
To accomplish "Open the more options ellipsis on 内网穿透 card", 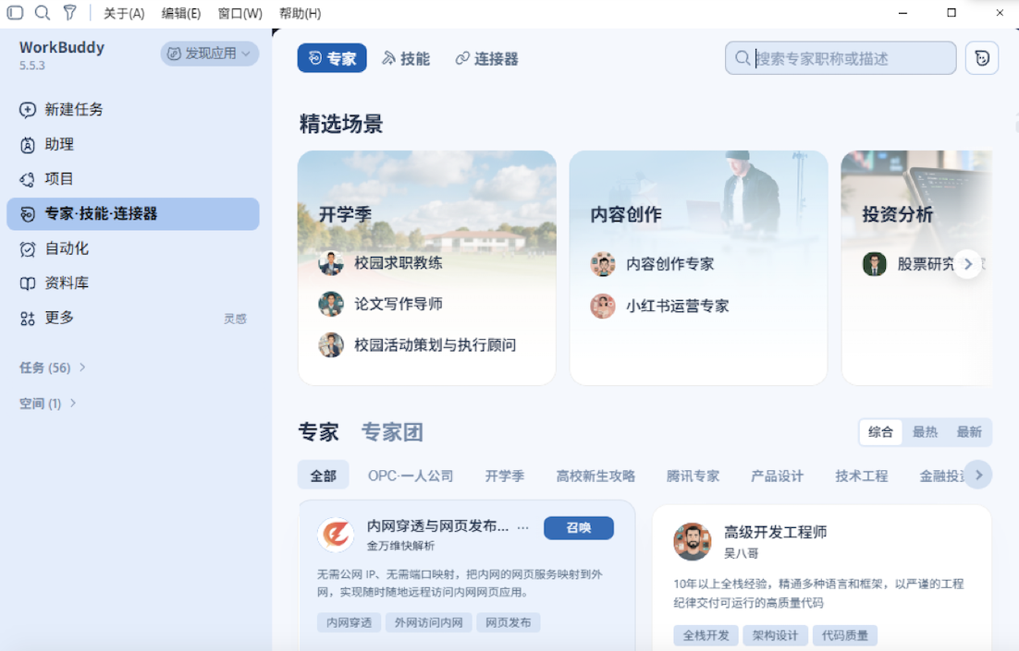I will pyautogui.click(x=523, y=527).
